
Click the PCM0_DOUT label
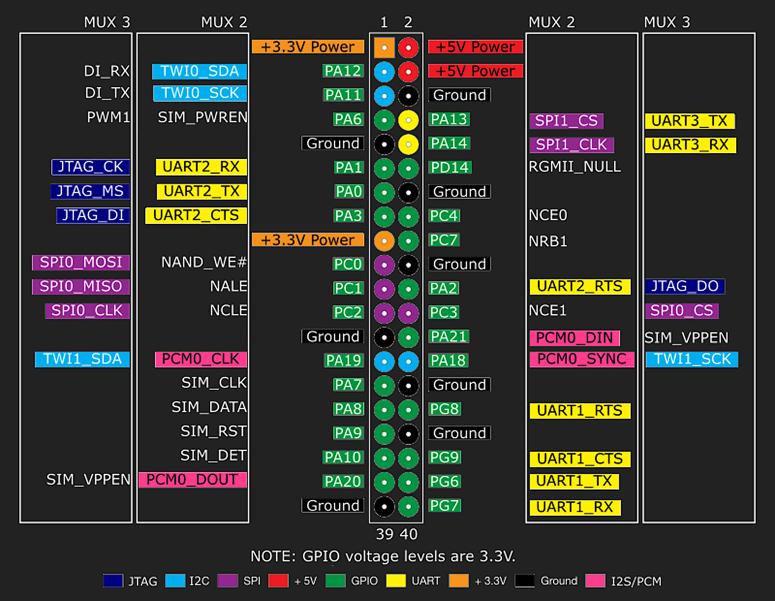193,480
